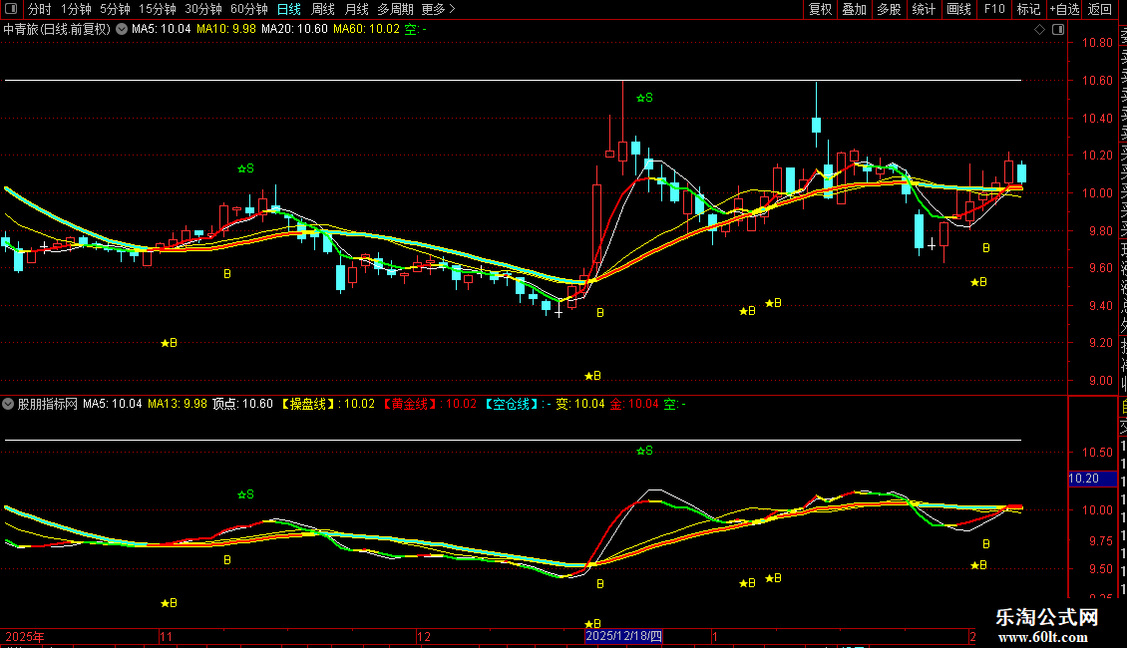This screenshot has width=1127, height=648.
Task: Click the ★B buy signal near 9.20 in main chart
Action: tap(169, 343)
